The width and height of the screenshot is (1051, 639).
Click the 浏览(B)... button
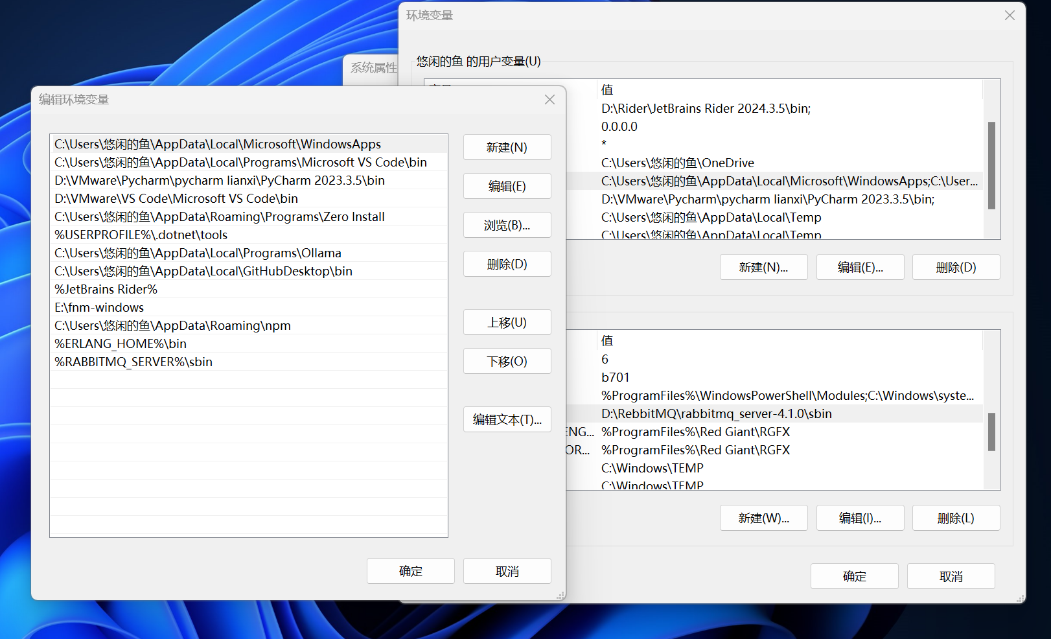507,225
